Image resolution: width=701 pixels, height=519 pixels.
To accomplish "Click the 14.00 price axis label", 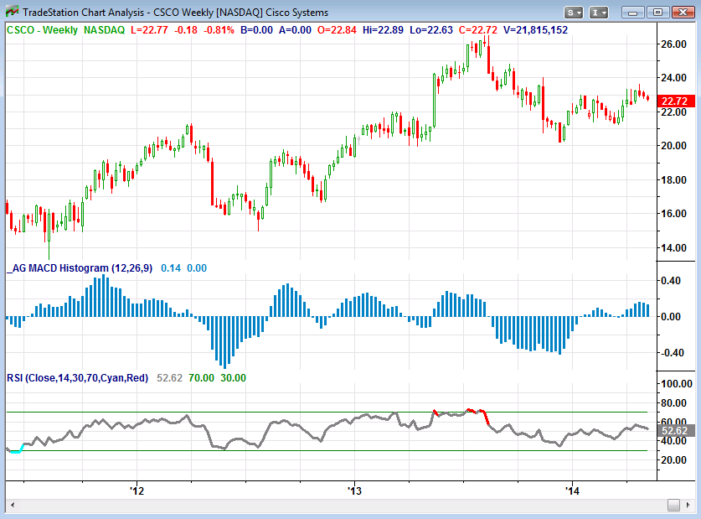I will tap(673, 247).
